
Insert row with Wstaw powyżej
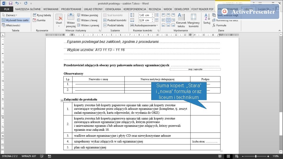click(71, 20)
